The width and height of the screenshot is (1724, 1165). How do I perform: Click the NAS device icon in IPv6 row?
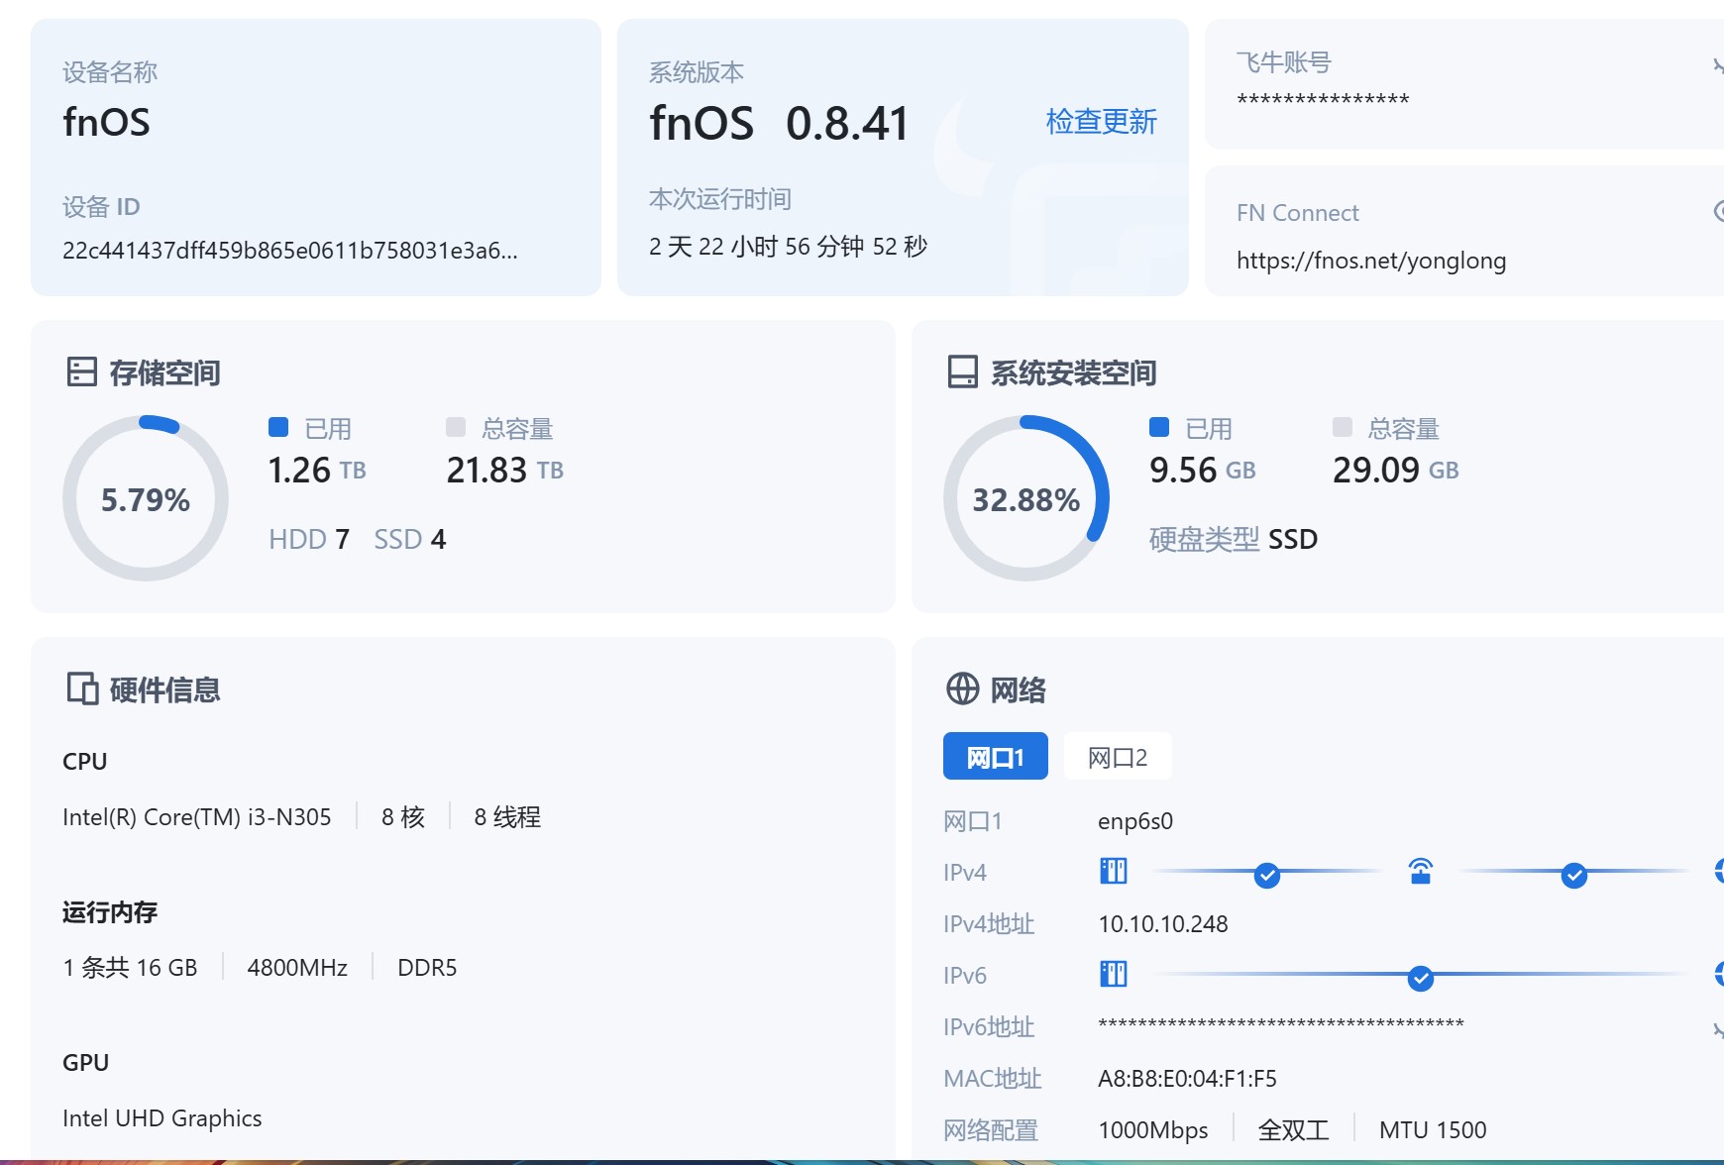coord(1114,975)
